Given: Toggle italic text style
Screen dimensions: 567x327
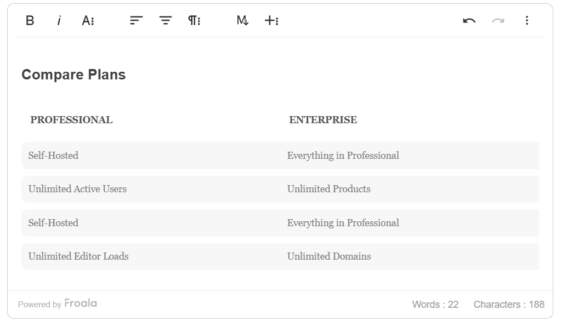Looking at the screenshot, I should pyautogui.click(x=59, y=21).
